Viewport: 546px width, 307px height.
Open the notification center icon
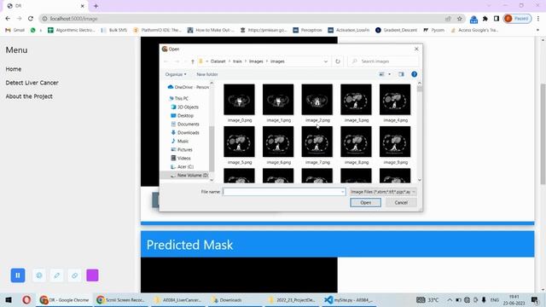click(535, 299)
